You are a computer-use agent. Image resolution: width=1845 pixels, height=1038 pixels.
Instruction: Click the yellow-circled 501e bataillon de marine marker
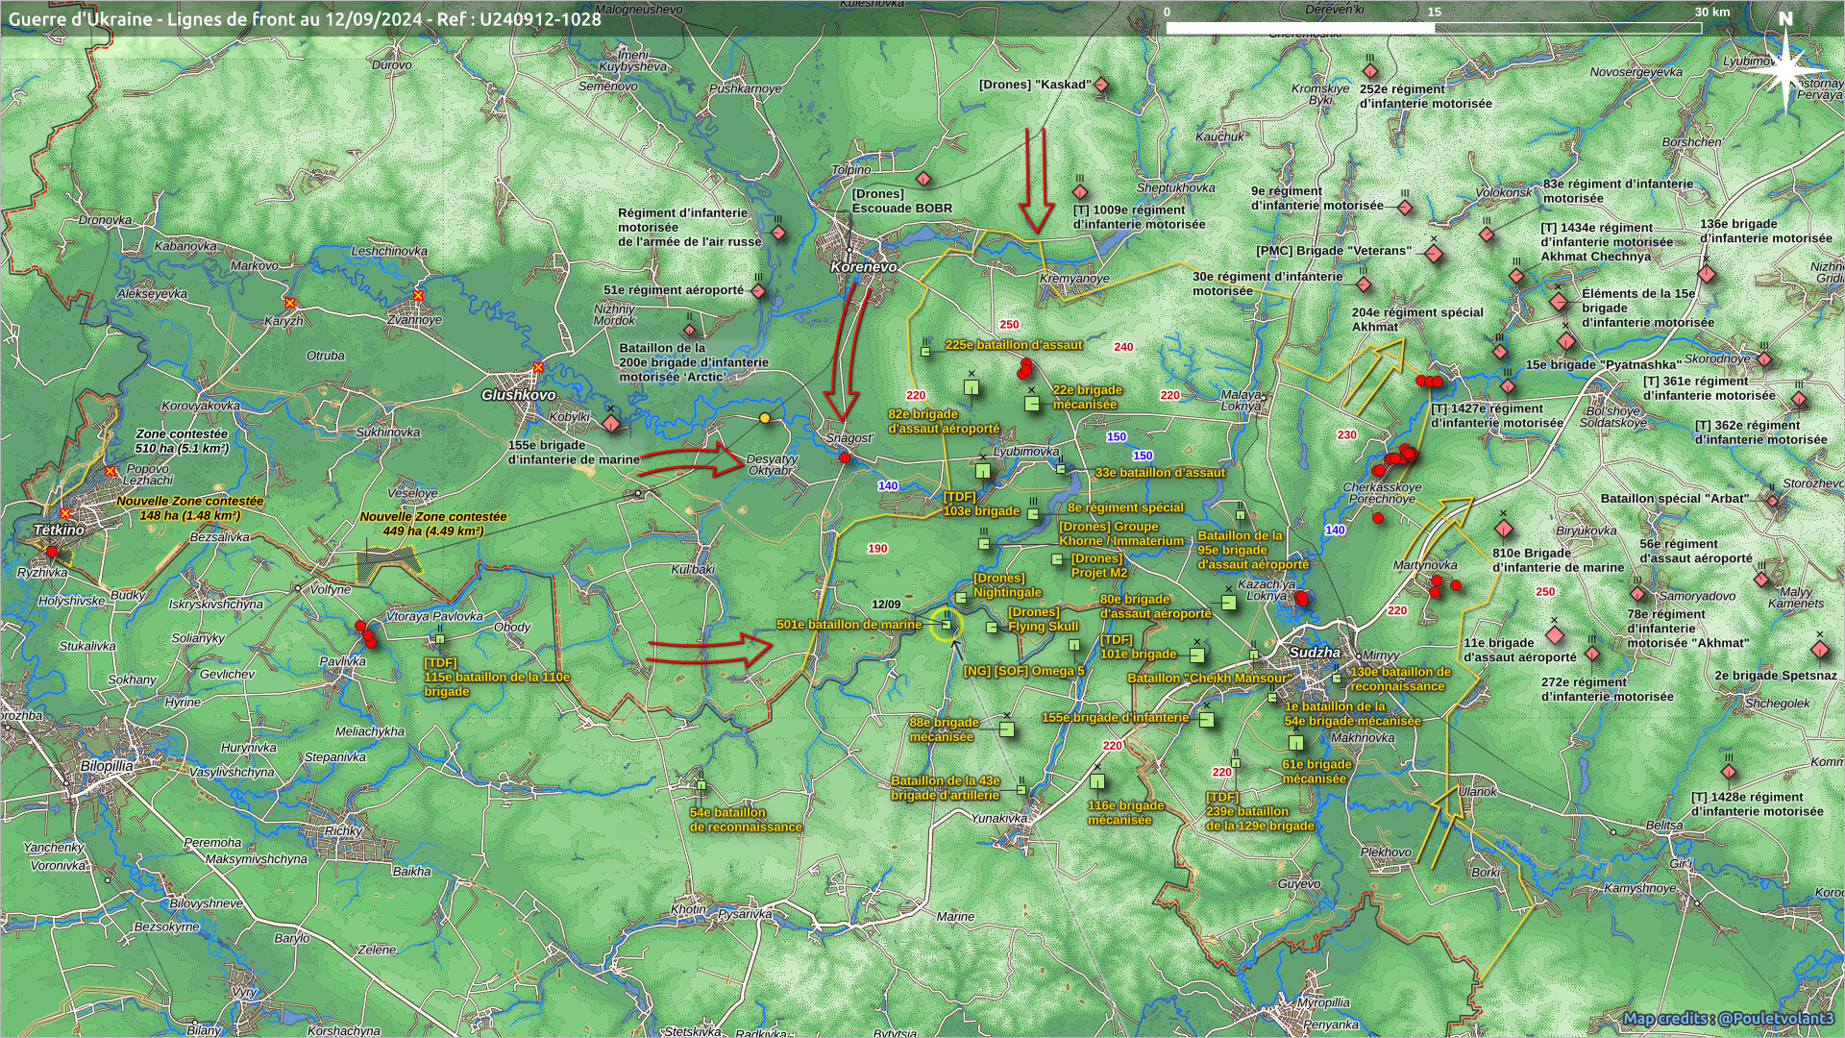[947, 625]
